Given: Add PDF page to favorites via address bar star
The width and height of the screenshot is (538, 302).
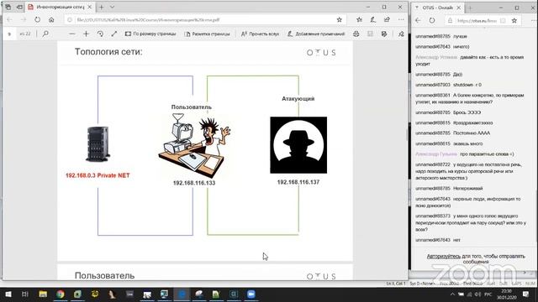Looking at the screenshot, I should [340, 20].
